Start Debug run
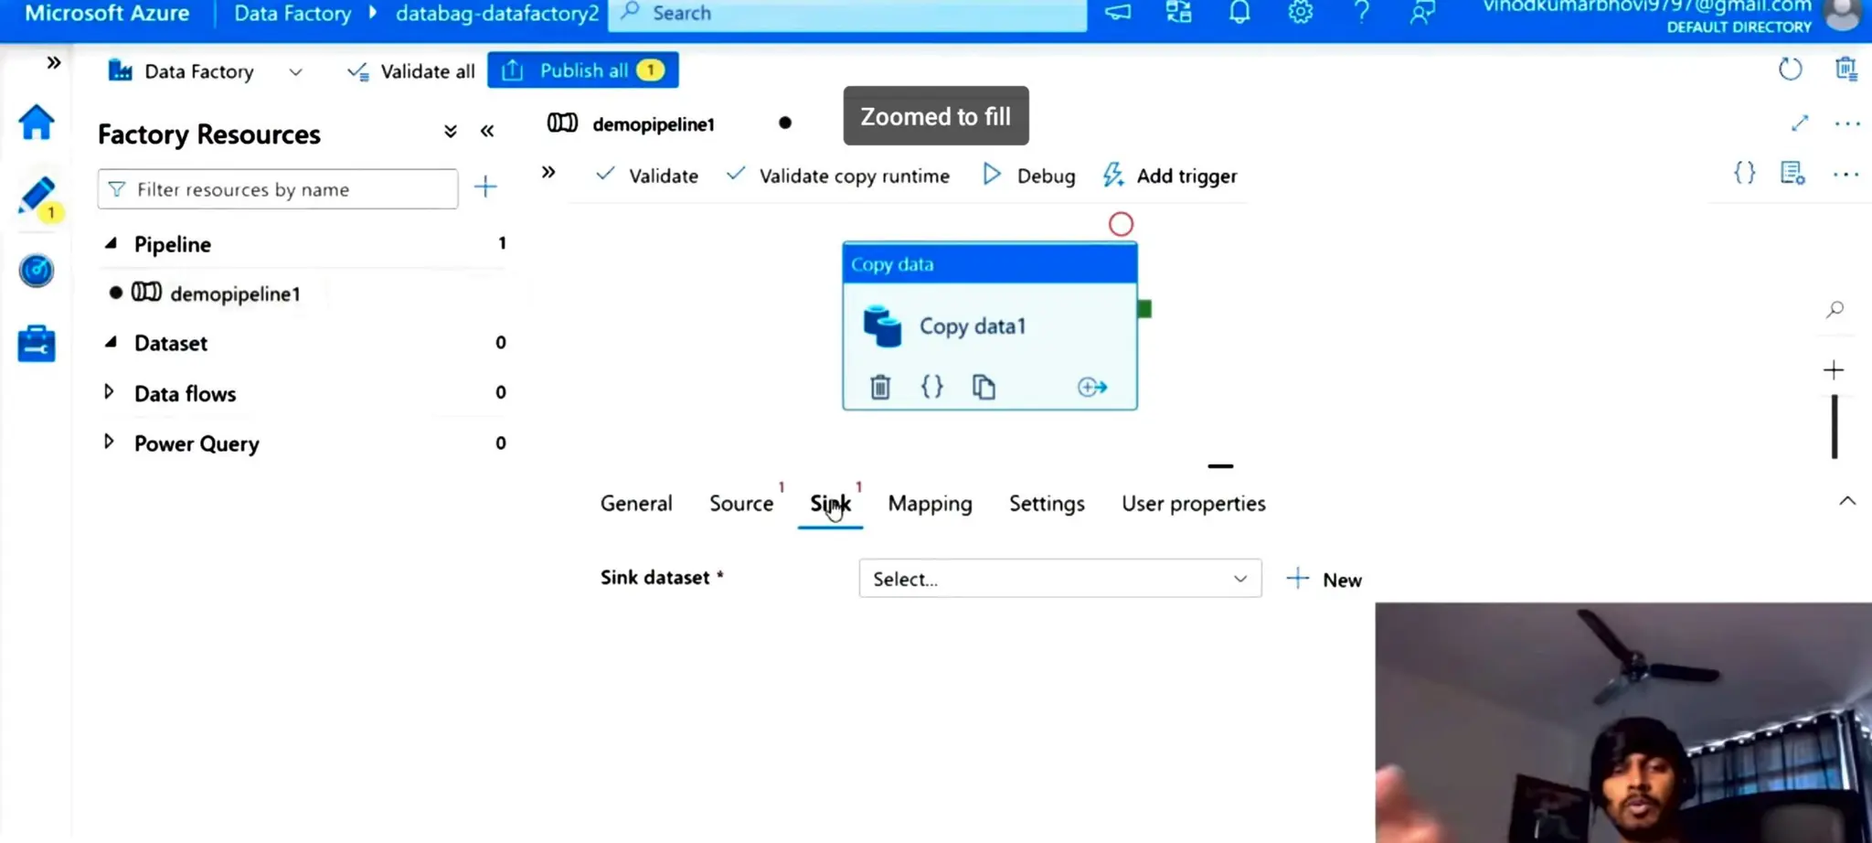1872x843 pixels. point(1029,176)
